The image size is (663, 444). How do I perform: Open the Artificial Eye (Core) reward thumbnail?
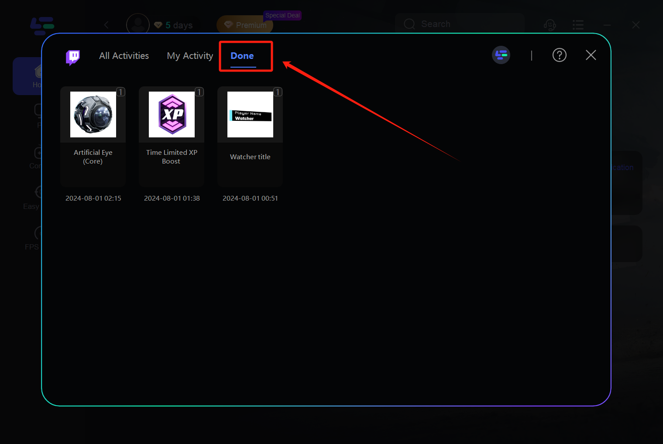93,114
